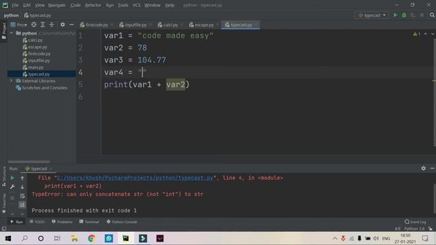The height and width of the screenshot is (245, 436).
Task: Jump to previous highlighted error arrow
Action: pos(425,34)
